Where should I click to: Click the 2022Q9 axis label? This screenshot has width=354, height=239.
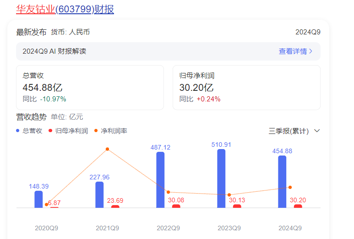point(168,228)
